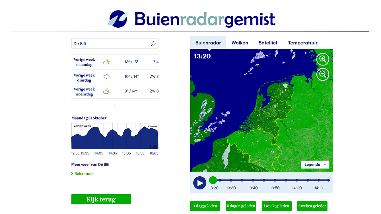
Task: Zoom out on the radar map
Action: [323, 74]
